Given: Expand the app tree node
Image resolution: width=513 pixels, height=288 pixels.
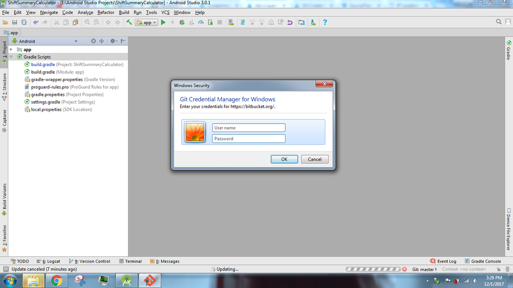Looking at the screenshot, I should coord(11,49).
